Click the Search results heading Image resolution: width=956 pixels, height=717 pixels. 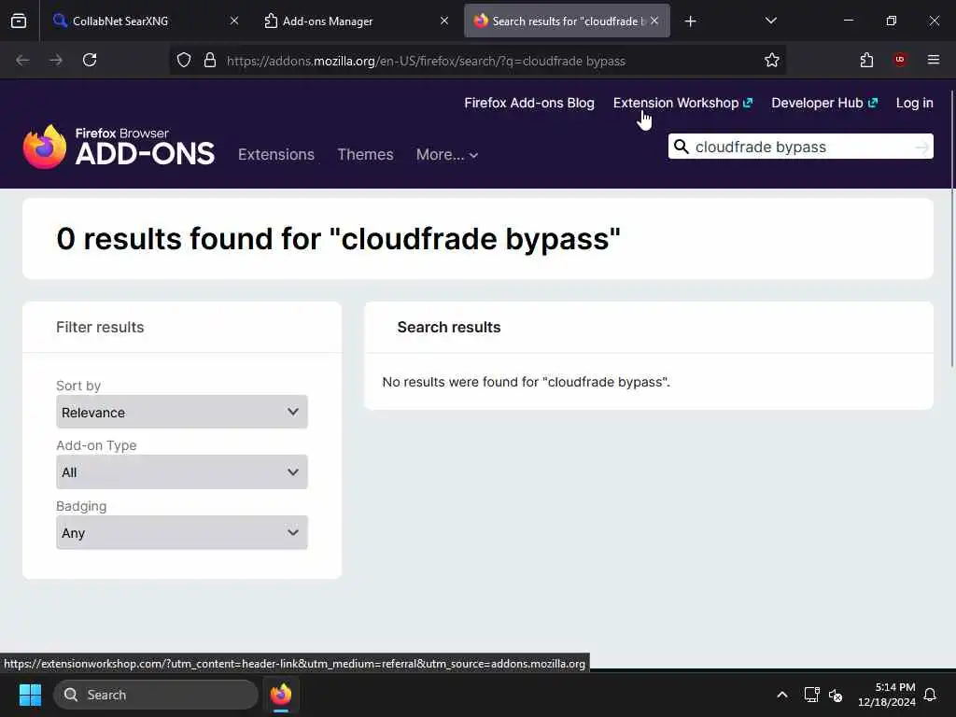[x=449, y=328]
